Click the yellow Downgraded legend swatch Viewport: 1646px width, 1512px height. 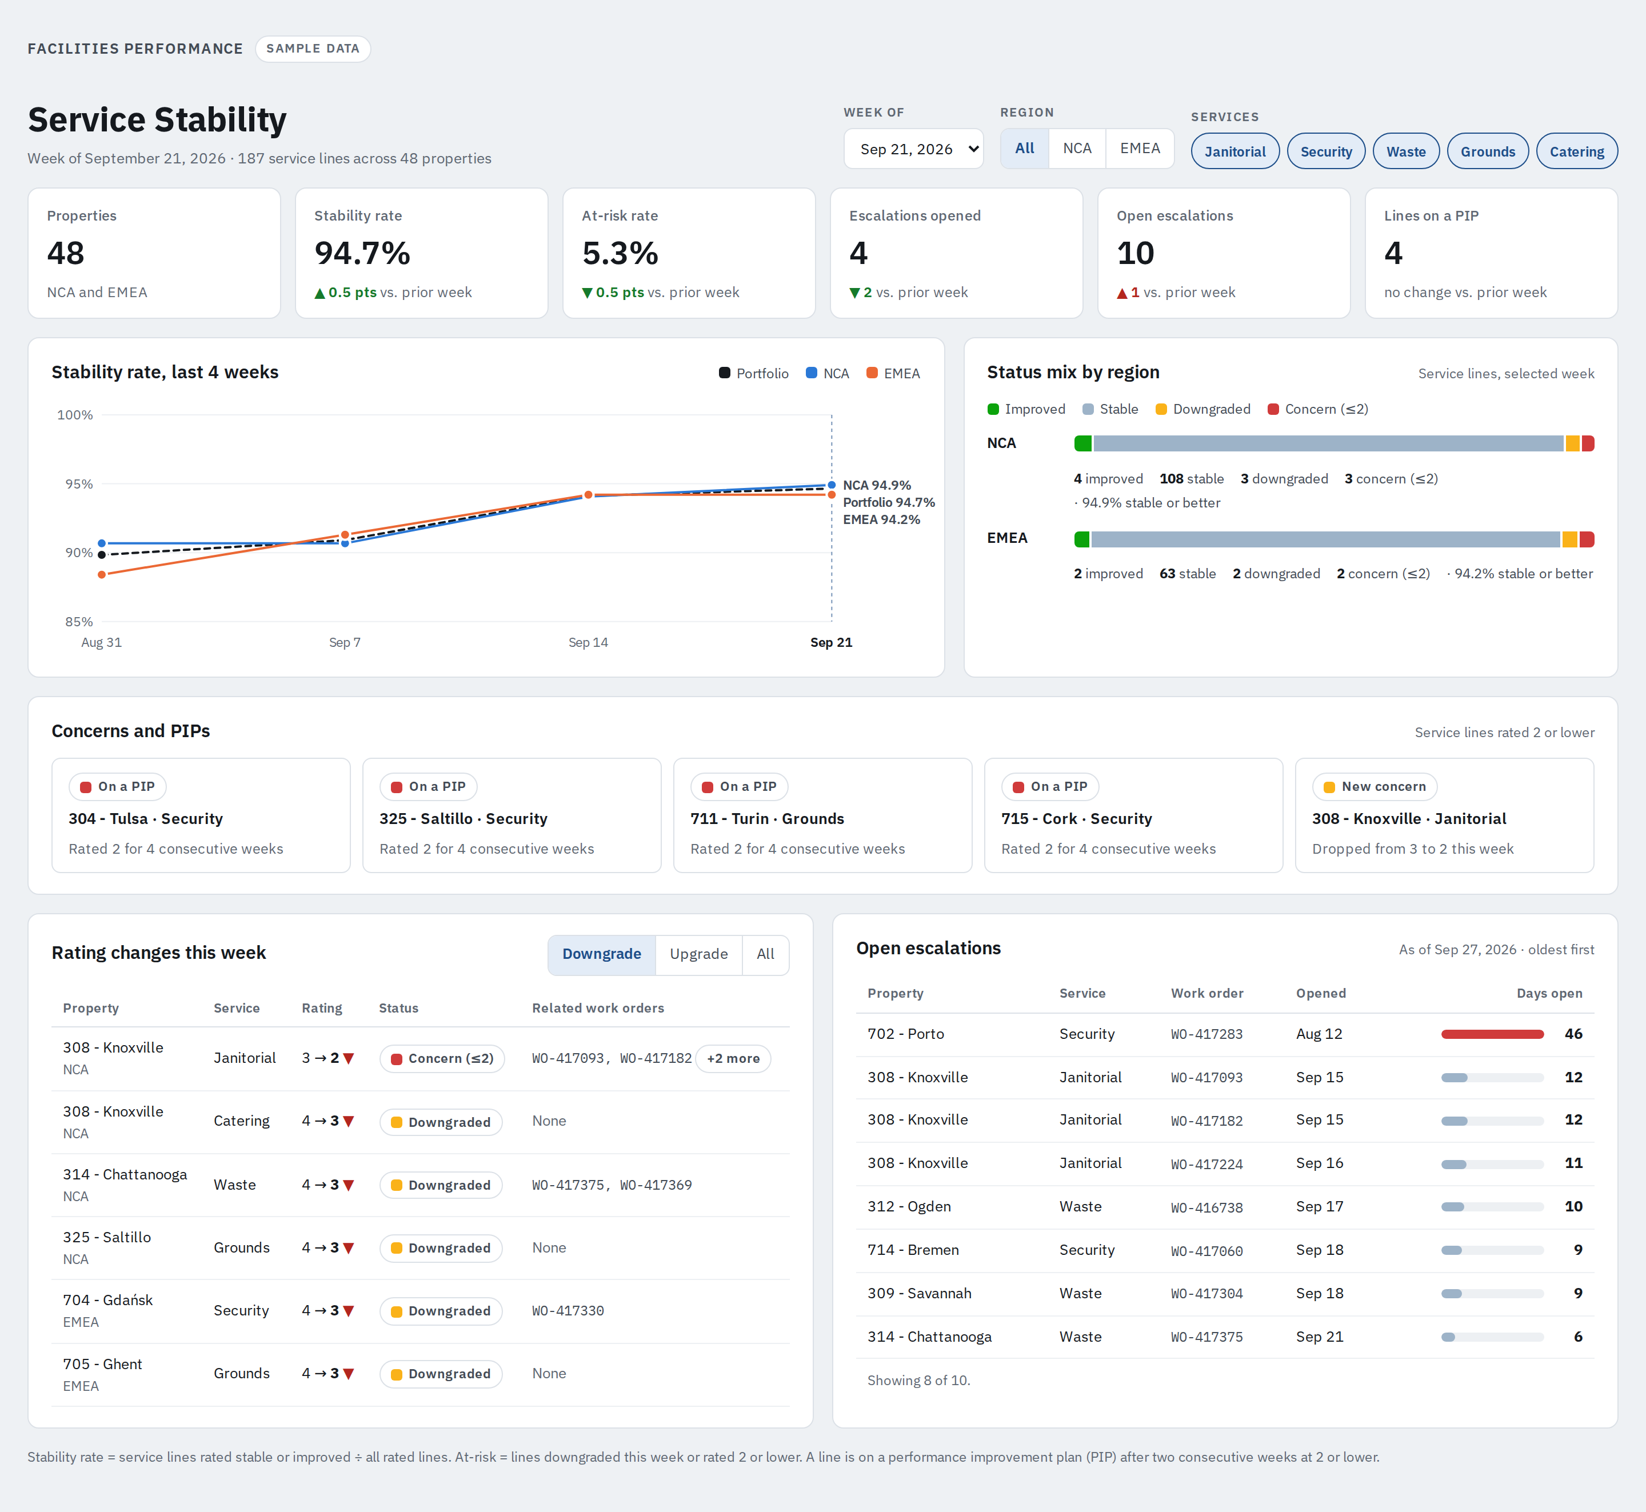[x=1161, y=409]
